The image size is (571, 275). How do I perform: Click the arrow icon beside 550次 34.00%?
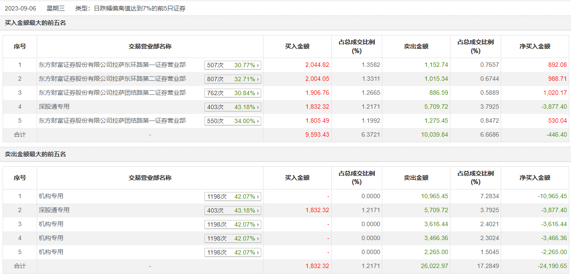click(258, 121)
